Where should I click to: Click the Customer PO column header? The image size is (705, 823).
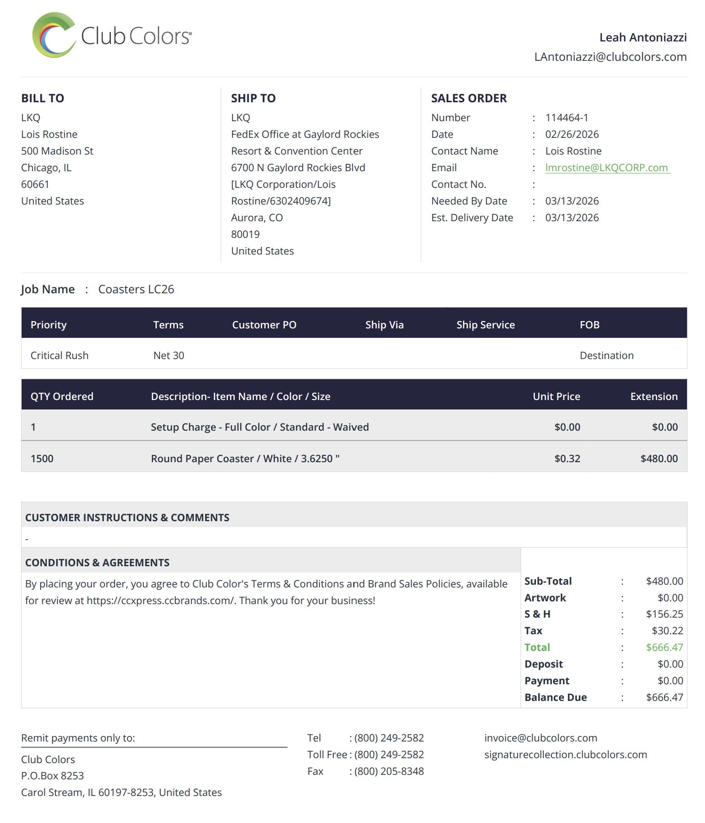(x=264, y=325)
